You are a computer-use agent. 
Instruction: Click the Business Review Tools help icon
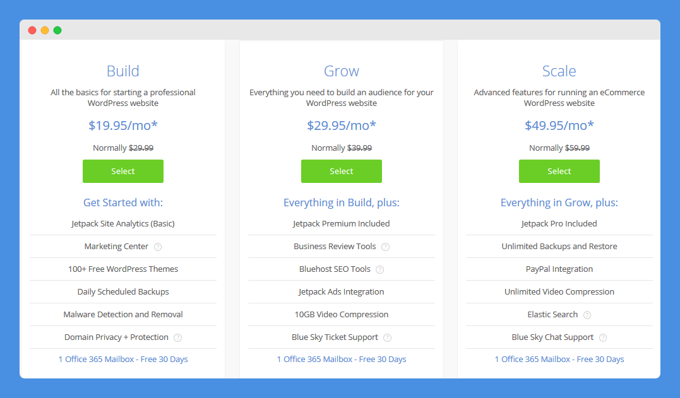(385, 247)
